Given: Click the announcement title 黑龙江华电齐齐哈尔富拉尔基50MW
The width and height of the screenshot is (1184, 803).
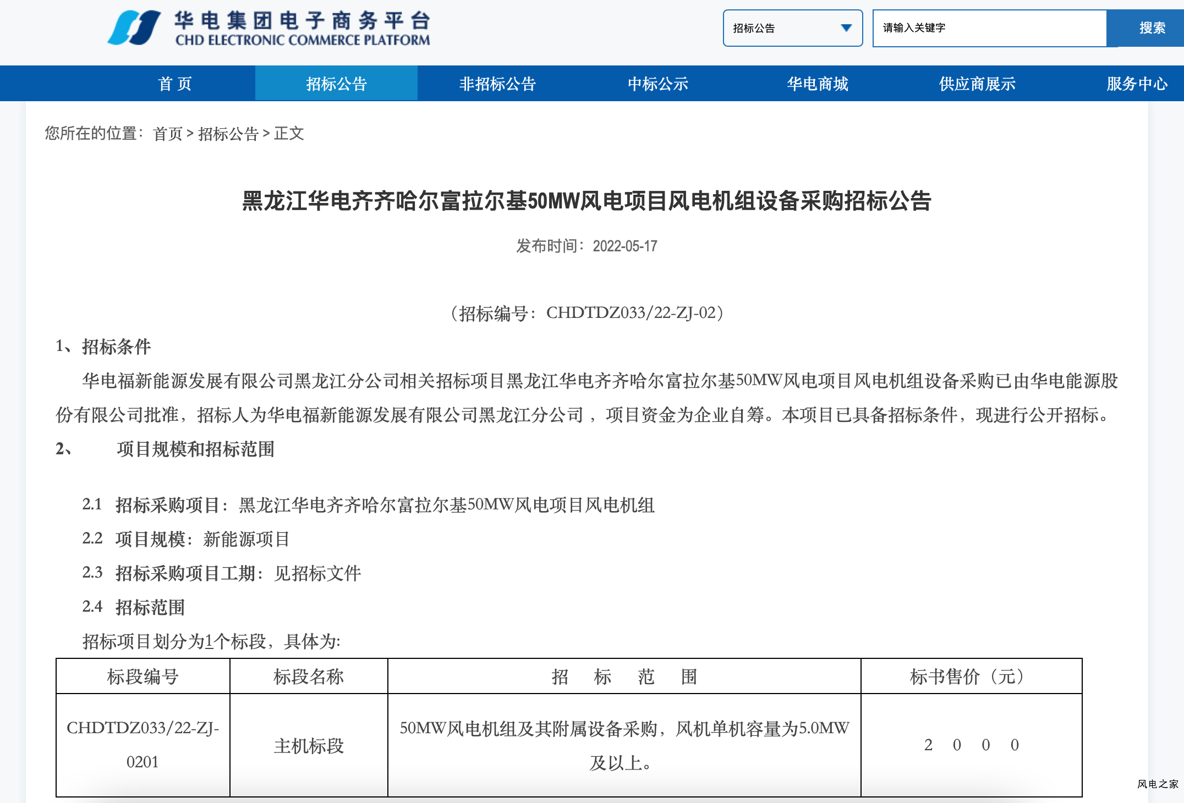Looking at the screenshot, I should [586, 201].
